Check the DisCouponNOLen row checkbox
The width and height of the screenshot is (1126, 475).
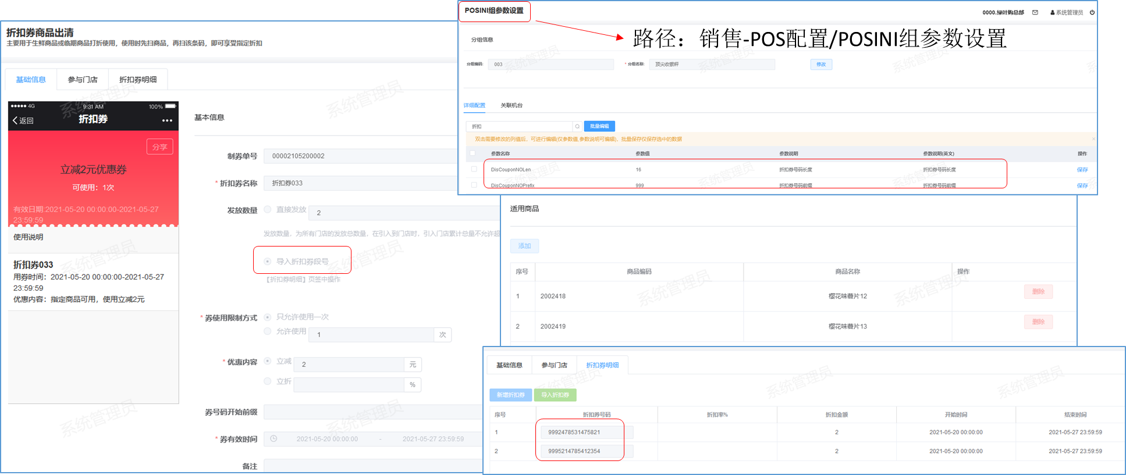coord(474,169)
